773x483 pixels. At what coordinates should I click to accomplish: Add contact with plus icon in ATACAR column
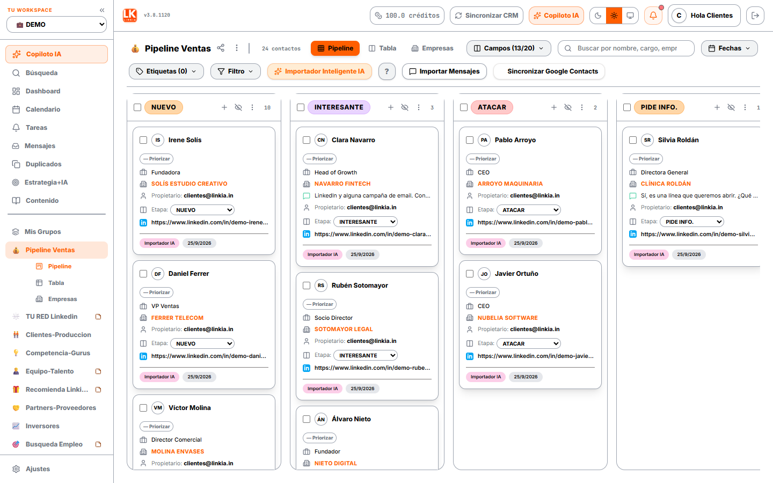554,107
